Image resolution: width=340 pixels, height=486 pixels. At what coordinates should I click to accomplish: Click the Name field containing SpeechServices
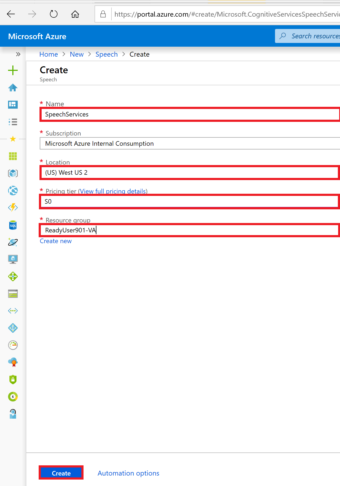pos(190,114)
